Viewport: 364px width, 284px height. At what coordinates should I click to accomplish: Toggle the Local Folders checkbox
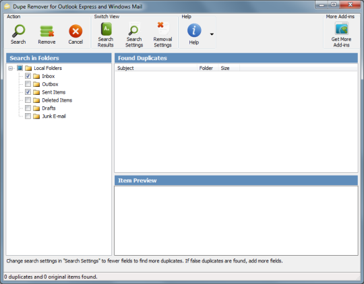tap(20, 68)
